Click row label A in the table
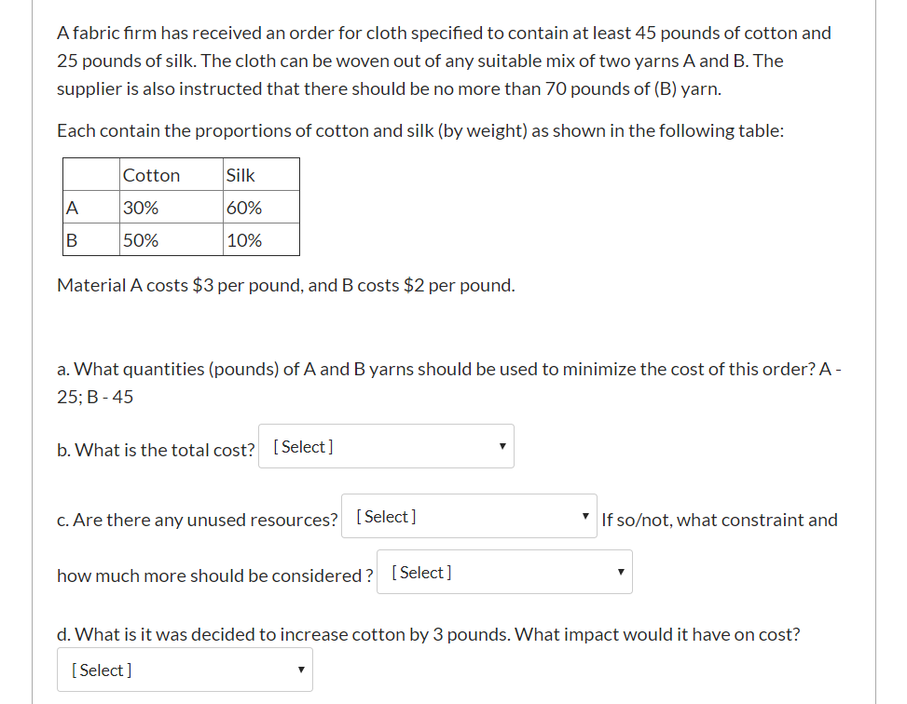 pyautogui.click(x=71, y=208)
